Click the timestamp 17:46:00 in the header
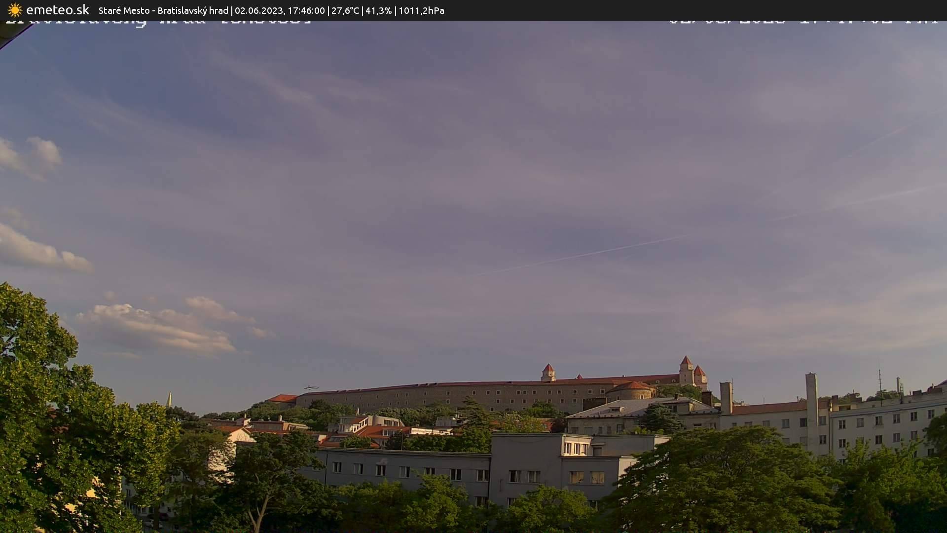 pos(307,10)
